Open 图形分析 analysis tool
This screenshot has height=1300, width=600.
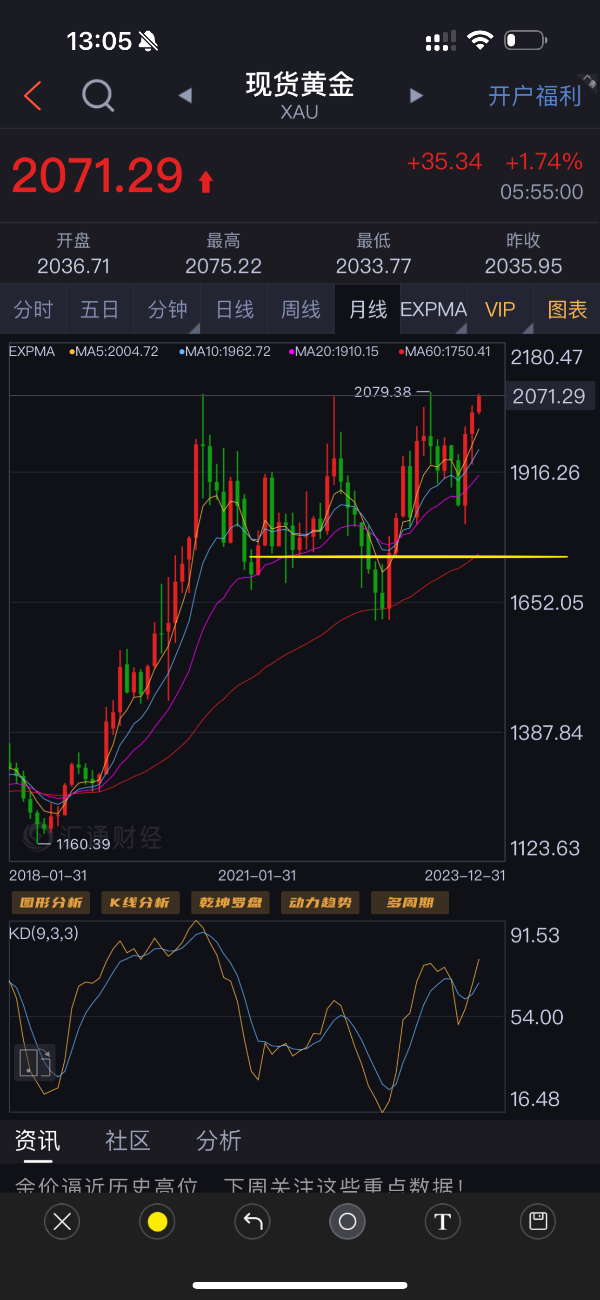tap(51, 902)
